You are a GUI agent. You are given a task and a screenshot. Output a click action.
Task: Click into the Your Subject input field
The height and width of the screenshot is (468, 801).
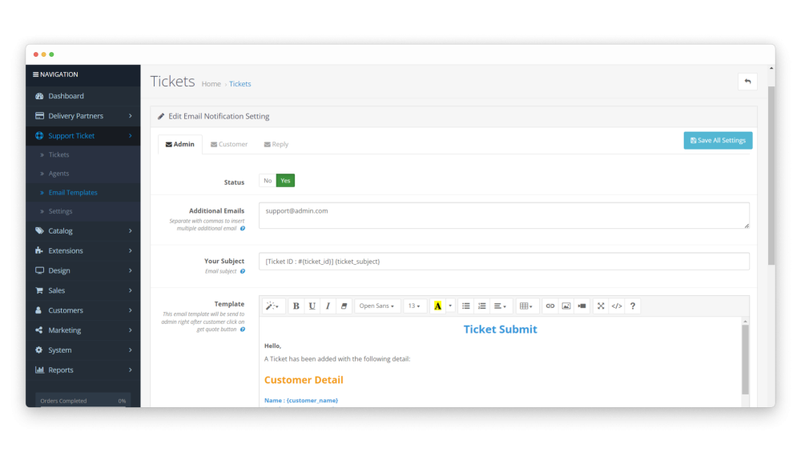[504, 262]
